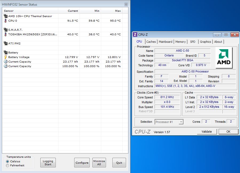Switch to the Graphics tab

[x=205, y=42]
